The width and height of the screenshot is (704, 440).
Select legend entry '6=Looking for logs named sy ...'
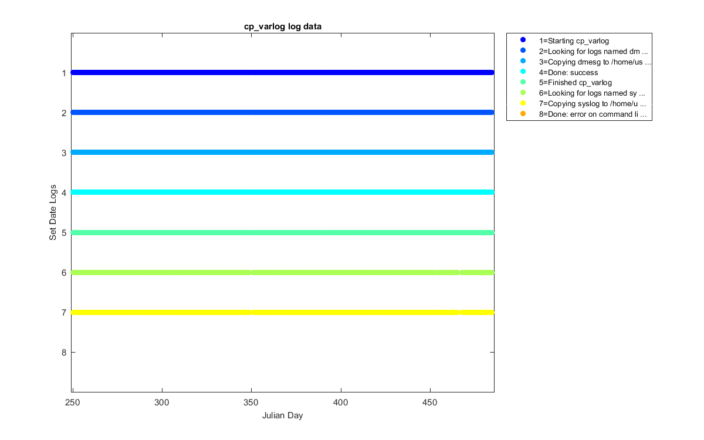tap(592, 93)
